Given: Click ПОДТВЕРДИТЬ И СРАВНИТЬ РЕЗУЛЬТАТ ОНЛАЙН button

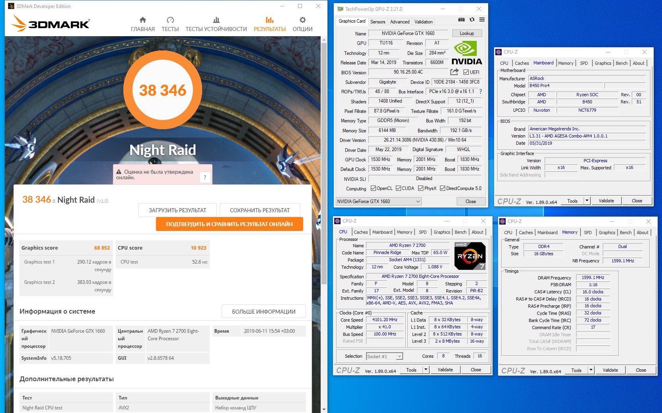Looking at the screenshot, I should (230, 224).
